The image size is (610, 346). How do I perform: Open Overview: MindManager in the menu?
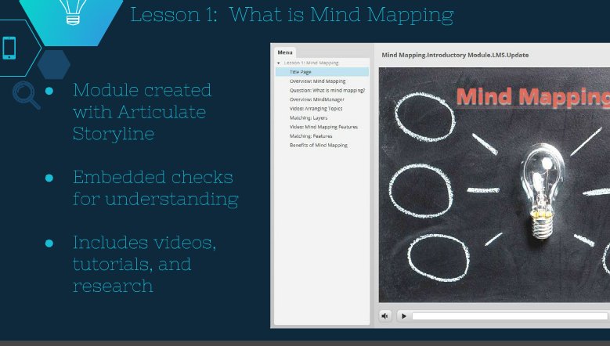tap(316, 99)
